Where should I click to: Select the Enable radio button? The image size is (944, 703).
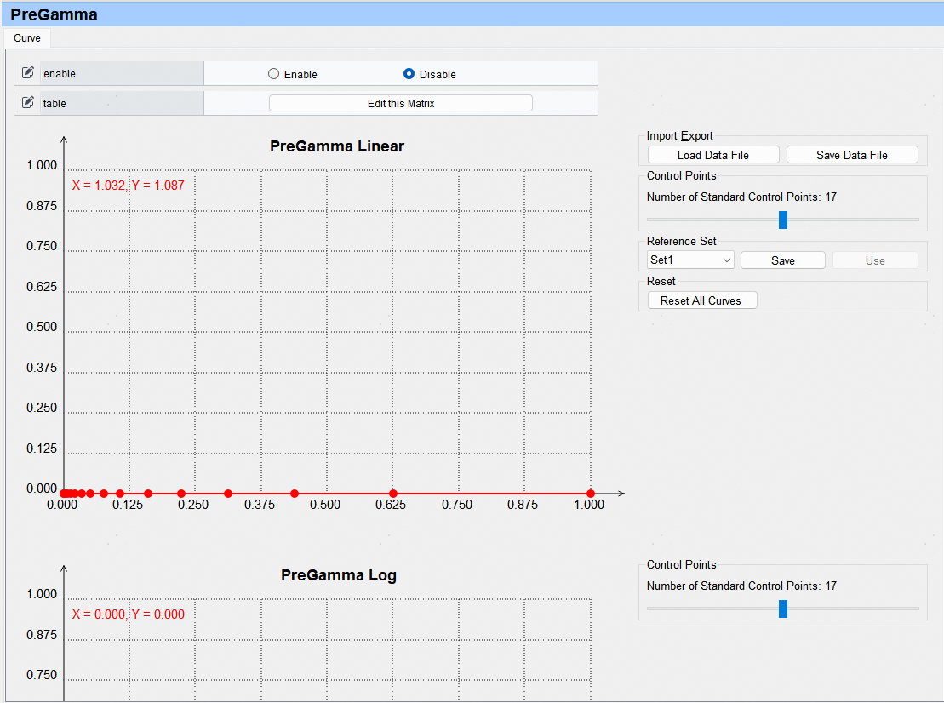[x=273, y=74]
